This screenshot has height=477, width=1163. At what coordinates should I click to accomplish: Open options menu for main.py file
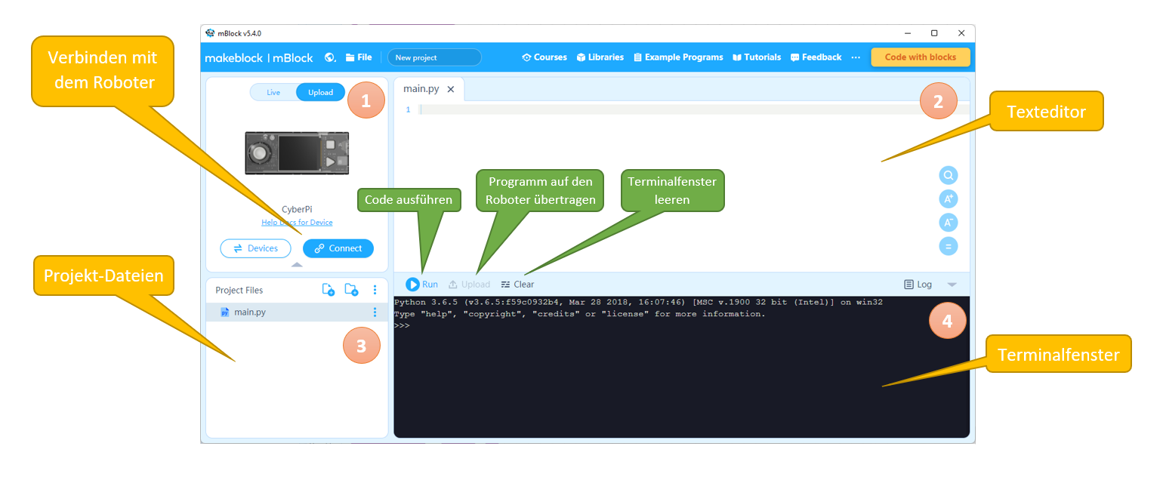[x=375, y=312]
